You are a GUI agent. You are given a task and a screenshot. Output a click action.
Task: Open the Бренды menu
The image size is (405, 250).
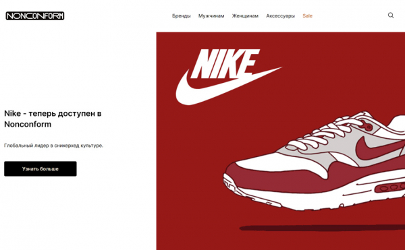pos(182,16)
